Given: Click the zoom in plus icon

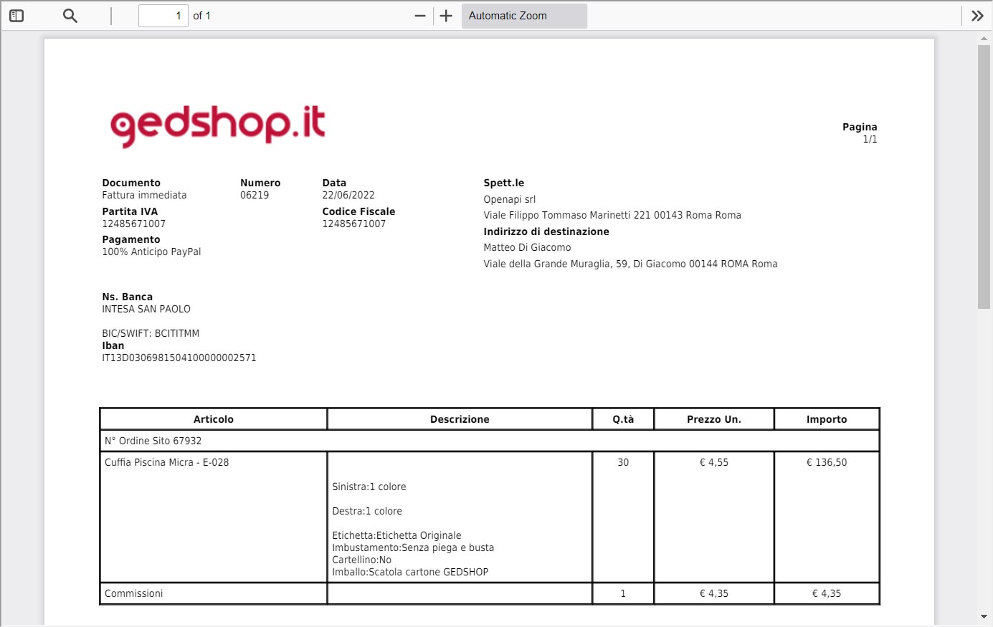Looking at the screenshot, I should click(x=446, y=16).
